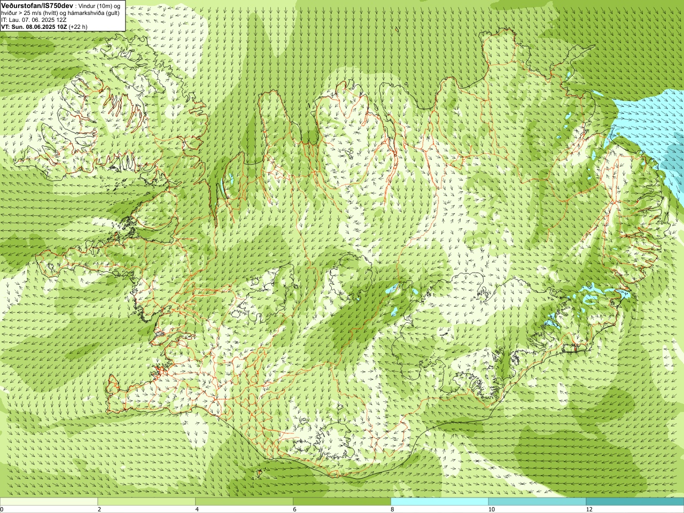Click the color scale label '4'
684x513 pixels.
tap(197, 509)
